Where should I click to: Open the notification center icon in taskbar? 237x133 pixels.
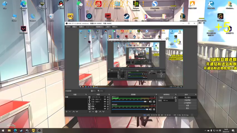(233, 130)
